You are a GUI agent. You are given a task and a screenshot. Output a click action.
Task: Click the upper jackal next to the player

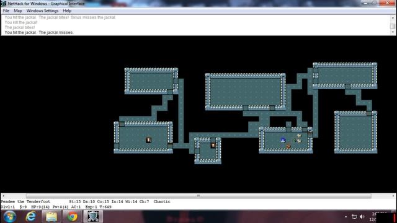299,136
